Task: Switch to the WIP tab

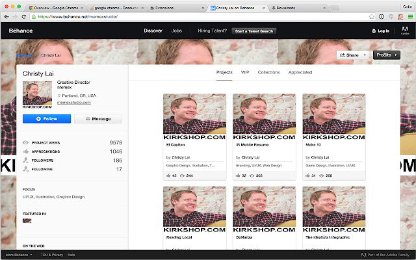Action: 245,72
